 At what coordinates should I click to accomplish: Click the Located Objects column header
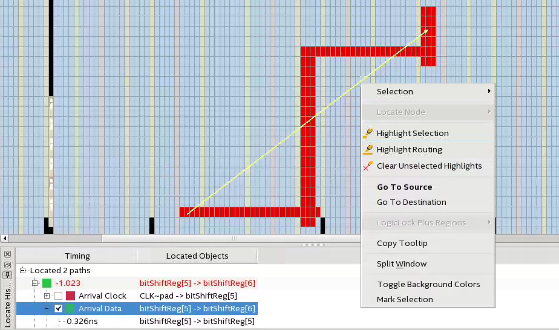point(197,256)
